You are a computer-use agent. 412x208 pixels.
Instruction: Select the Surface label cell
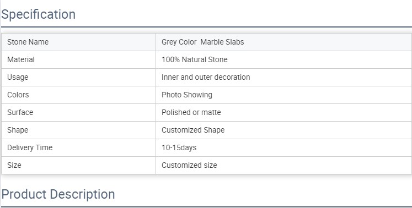tap(78, 112)
